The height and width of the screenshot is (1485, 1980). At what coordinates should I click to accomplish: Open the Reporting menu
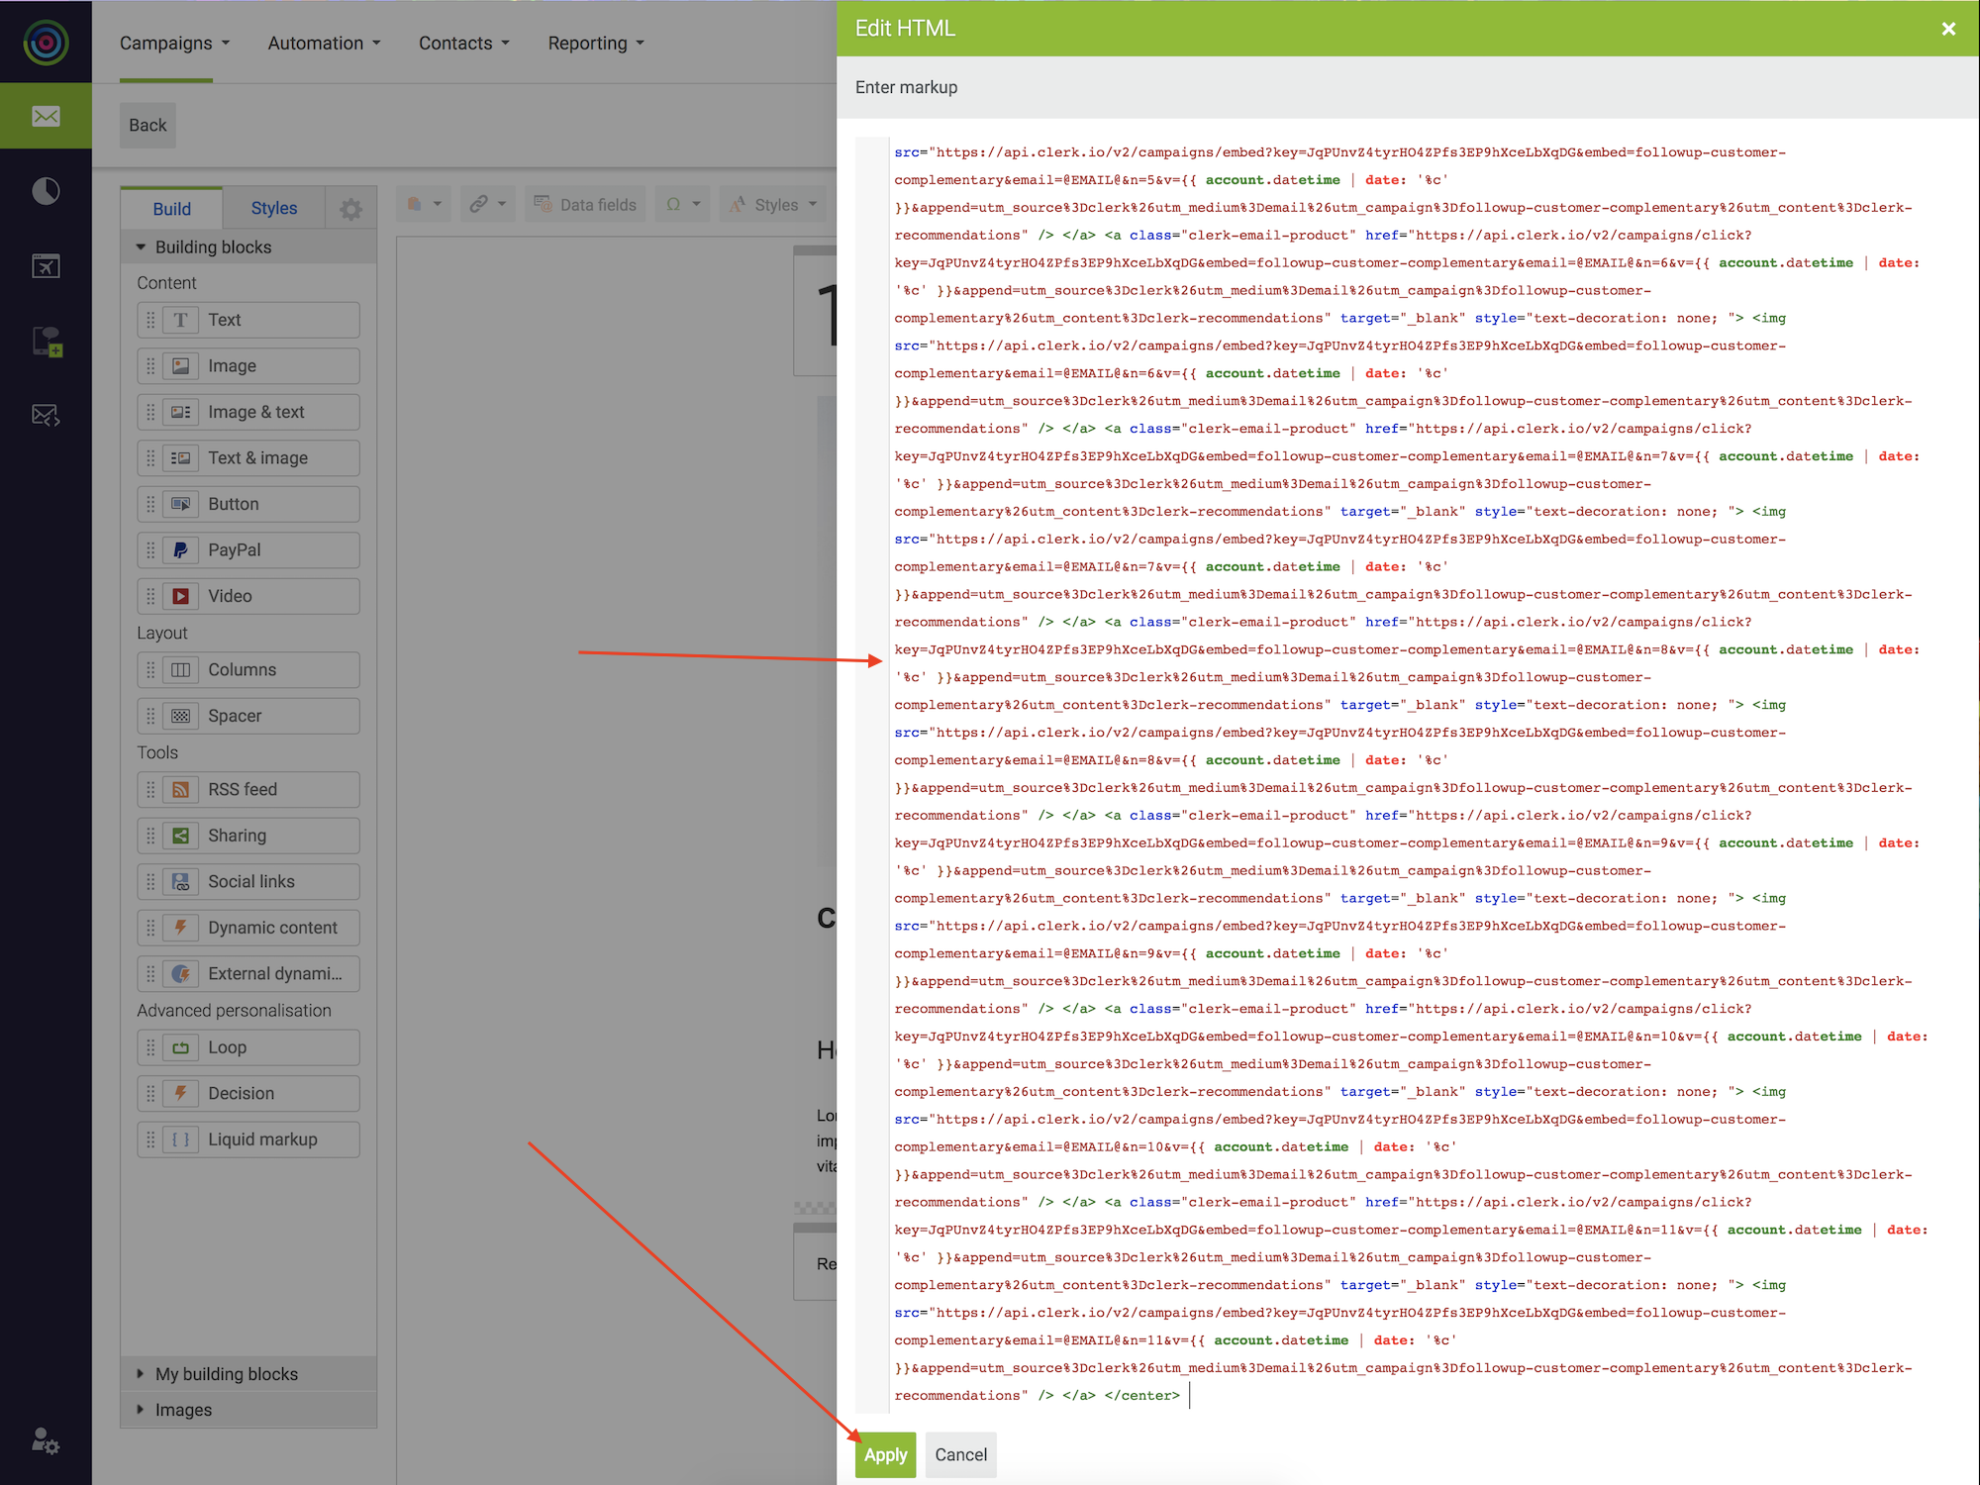[x=596, y=44]
